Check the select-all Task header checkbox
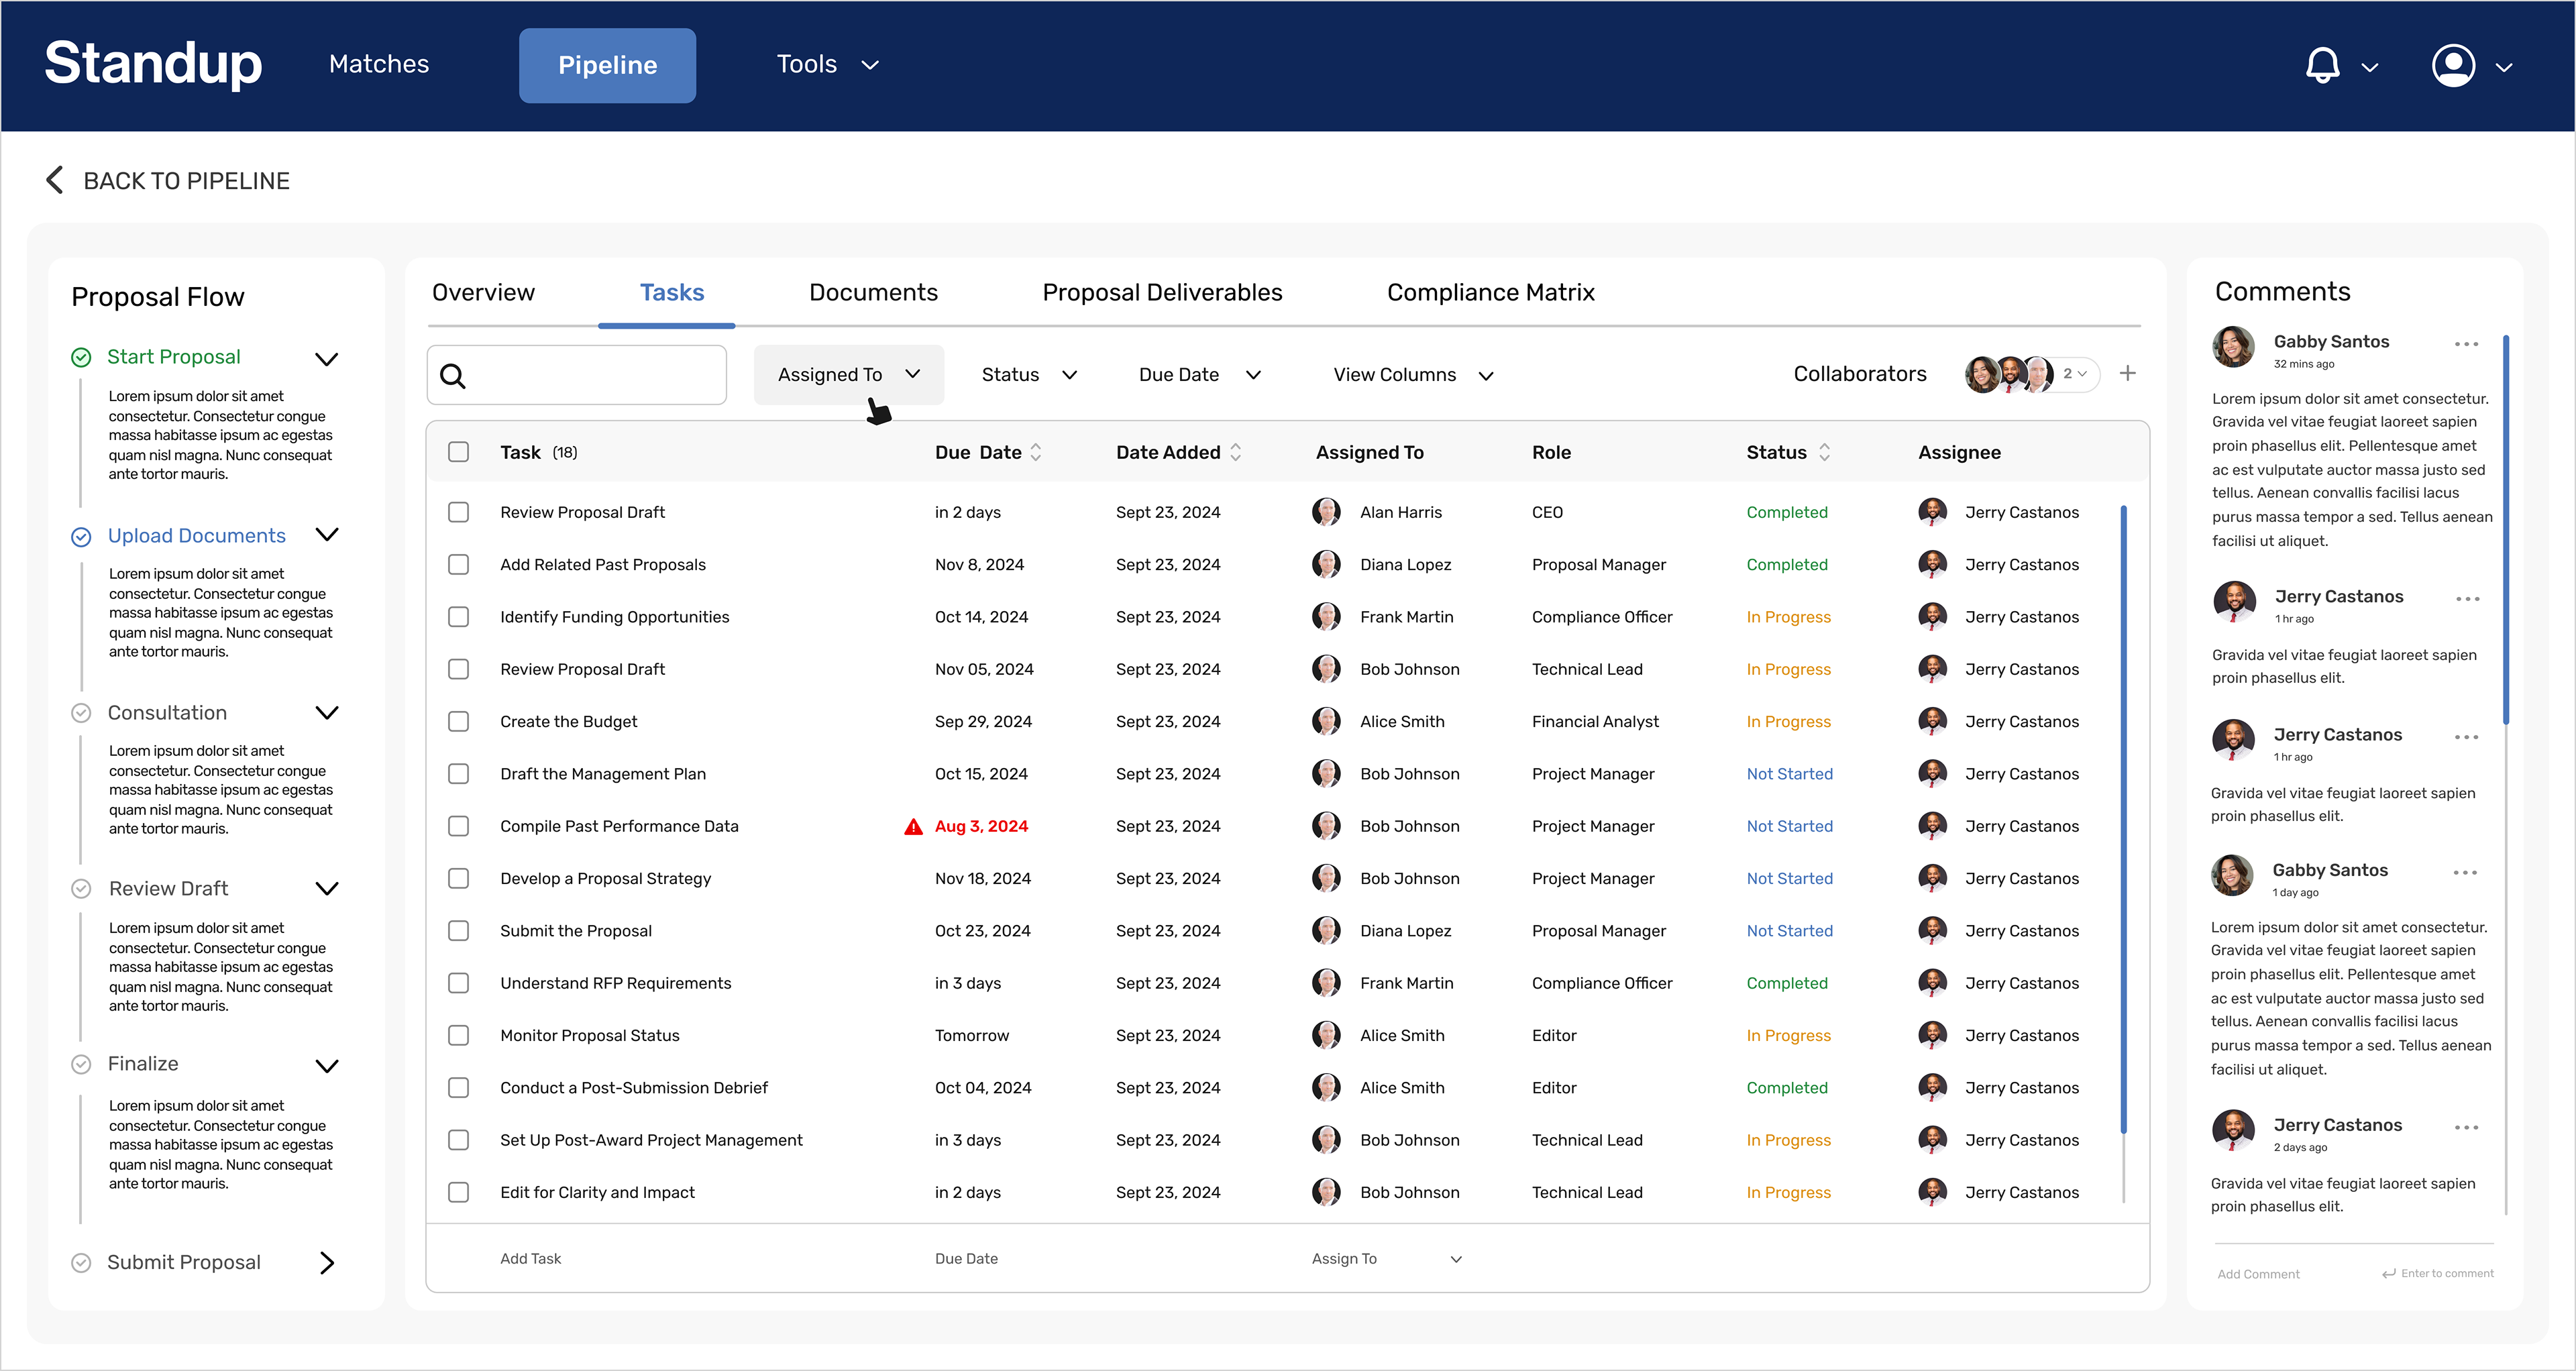 [x=459, y=452]
